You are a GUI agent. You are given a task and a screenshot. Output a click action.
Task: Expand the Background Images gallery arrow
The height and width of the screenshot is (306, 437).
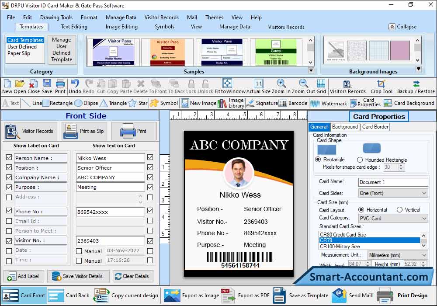tap(418, 69)
